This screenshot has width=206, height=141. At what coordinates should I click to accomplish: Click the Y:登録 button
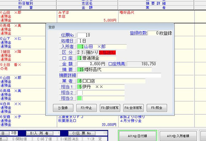[63, 108]
